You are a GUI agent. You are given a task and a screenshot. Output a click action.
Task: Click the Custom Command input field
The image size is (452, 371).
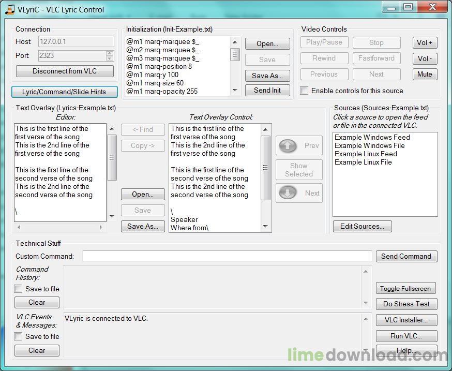coord(227,256)
